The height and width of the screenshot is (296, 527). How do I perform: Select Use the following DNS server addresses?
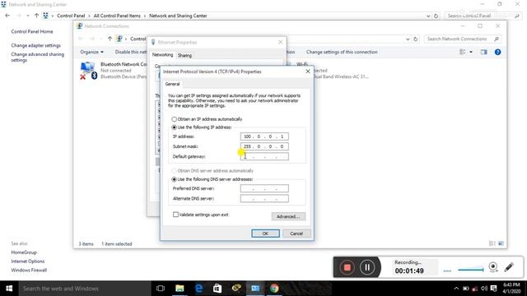(212, 179)
